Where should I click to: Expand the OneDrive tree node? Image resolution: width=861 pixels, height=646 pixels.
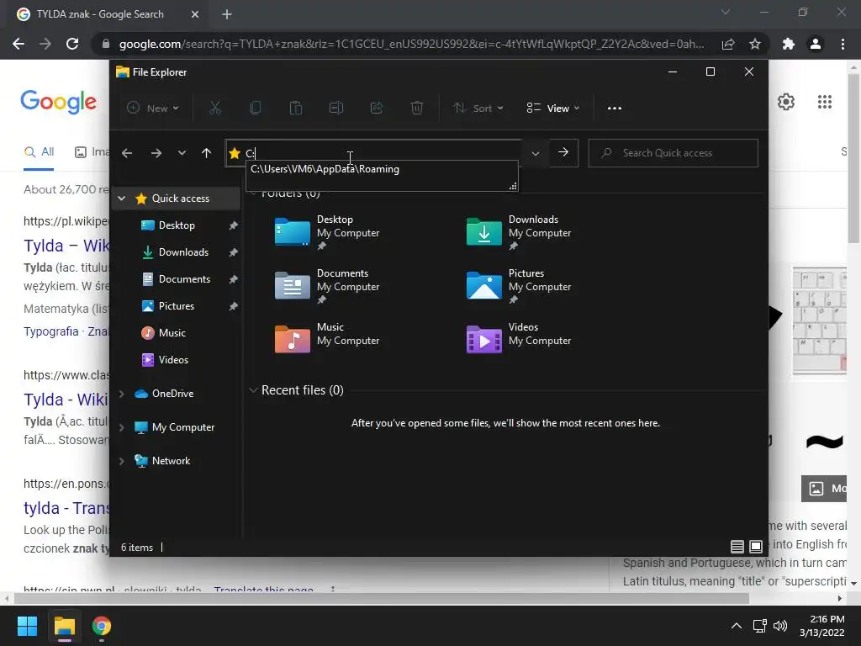coord(122,394)
